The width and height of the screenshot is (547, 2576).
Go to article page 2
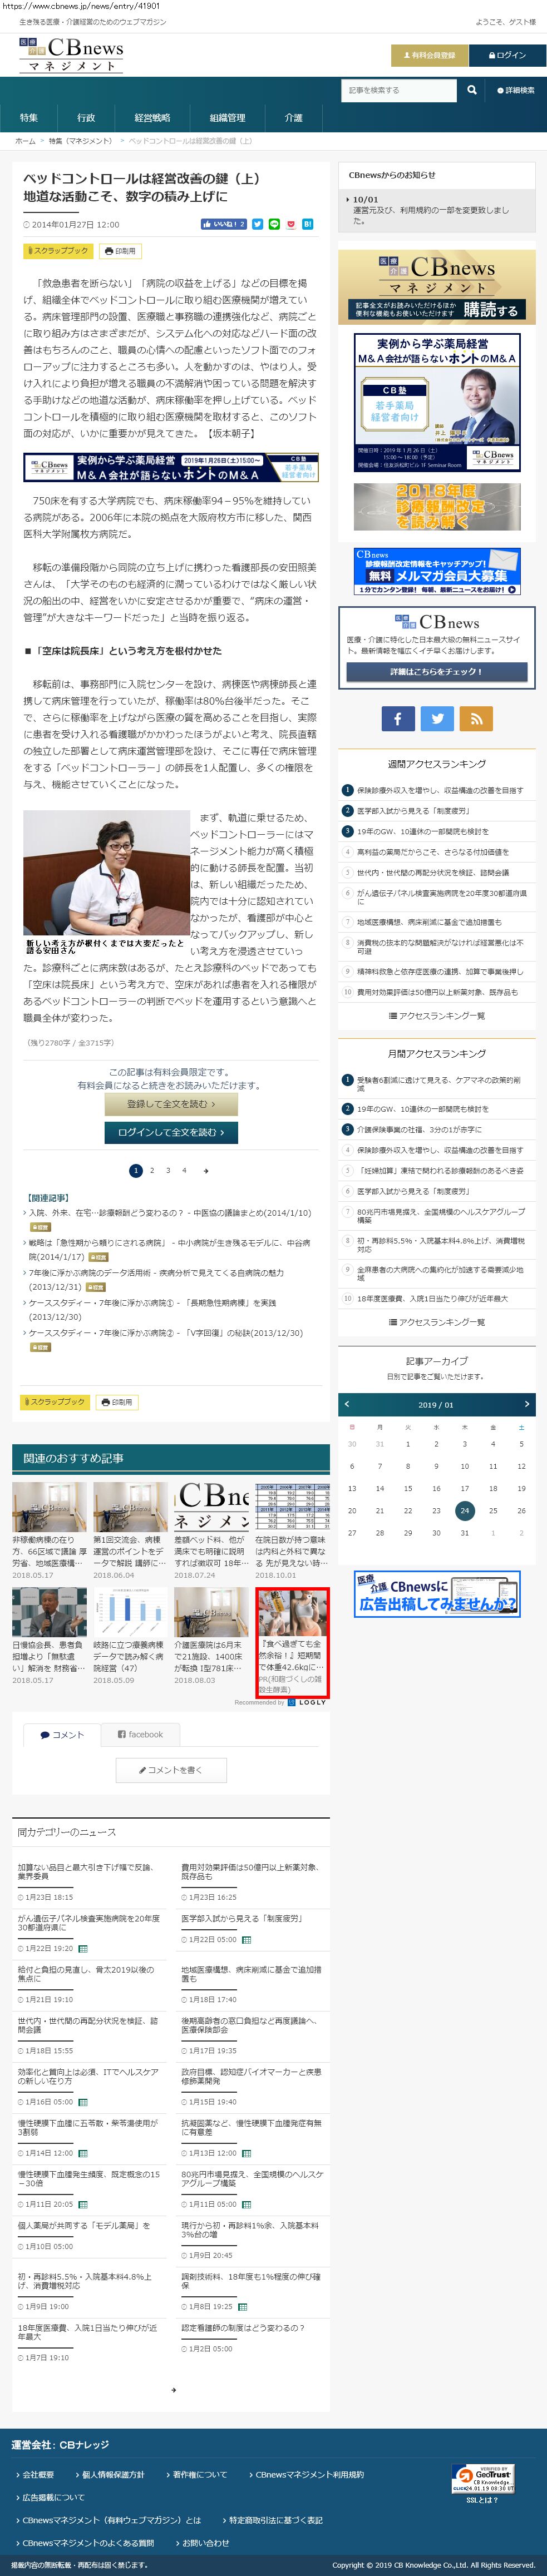point(152,1170)
